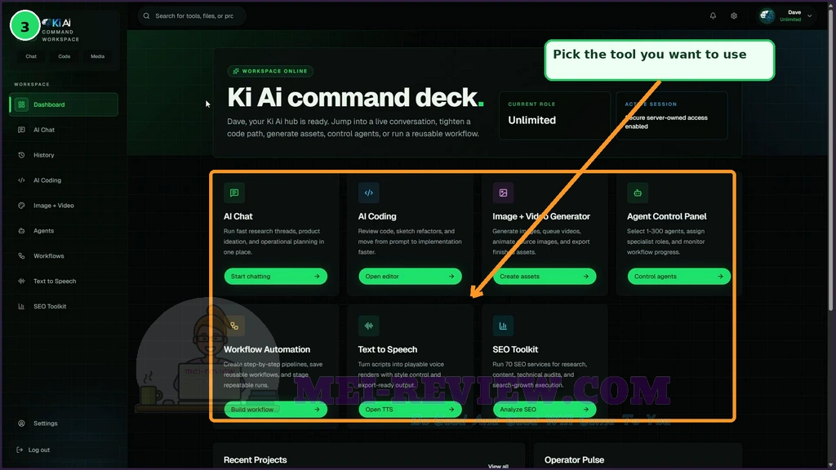Viewport: 836px width, 470px height.
Task: Switch to the Media tab
Action: [x=98, y=56]
